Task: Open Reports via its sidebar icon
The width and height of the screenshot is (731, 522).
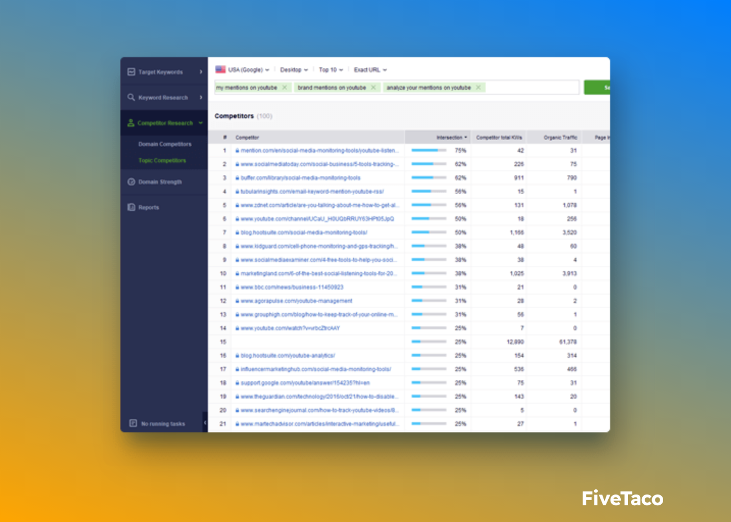Action: 131,207
